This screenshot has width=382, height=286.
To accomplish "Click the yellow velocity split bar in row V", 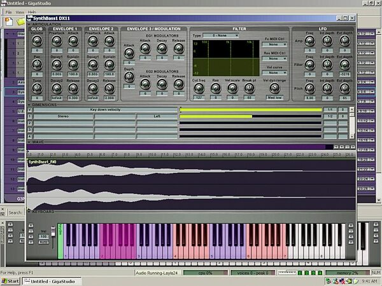I will coord(251,110).
